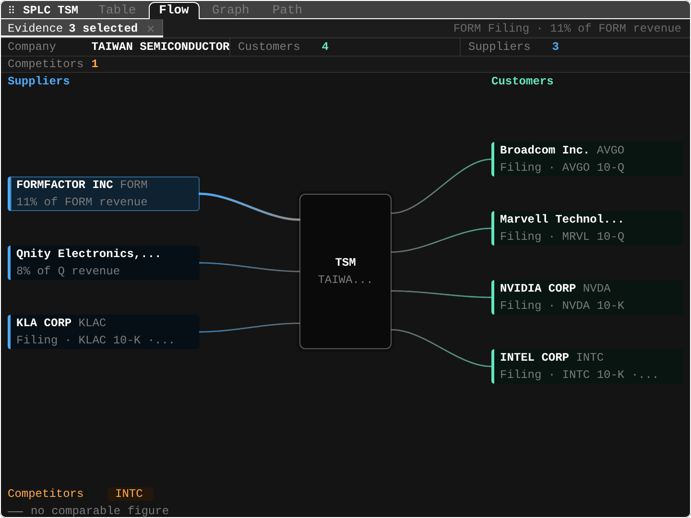Dismiss the Evidence 3 selected chip
The height and width of the screenshot is (518, 691).
pos(151,28)
